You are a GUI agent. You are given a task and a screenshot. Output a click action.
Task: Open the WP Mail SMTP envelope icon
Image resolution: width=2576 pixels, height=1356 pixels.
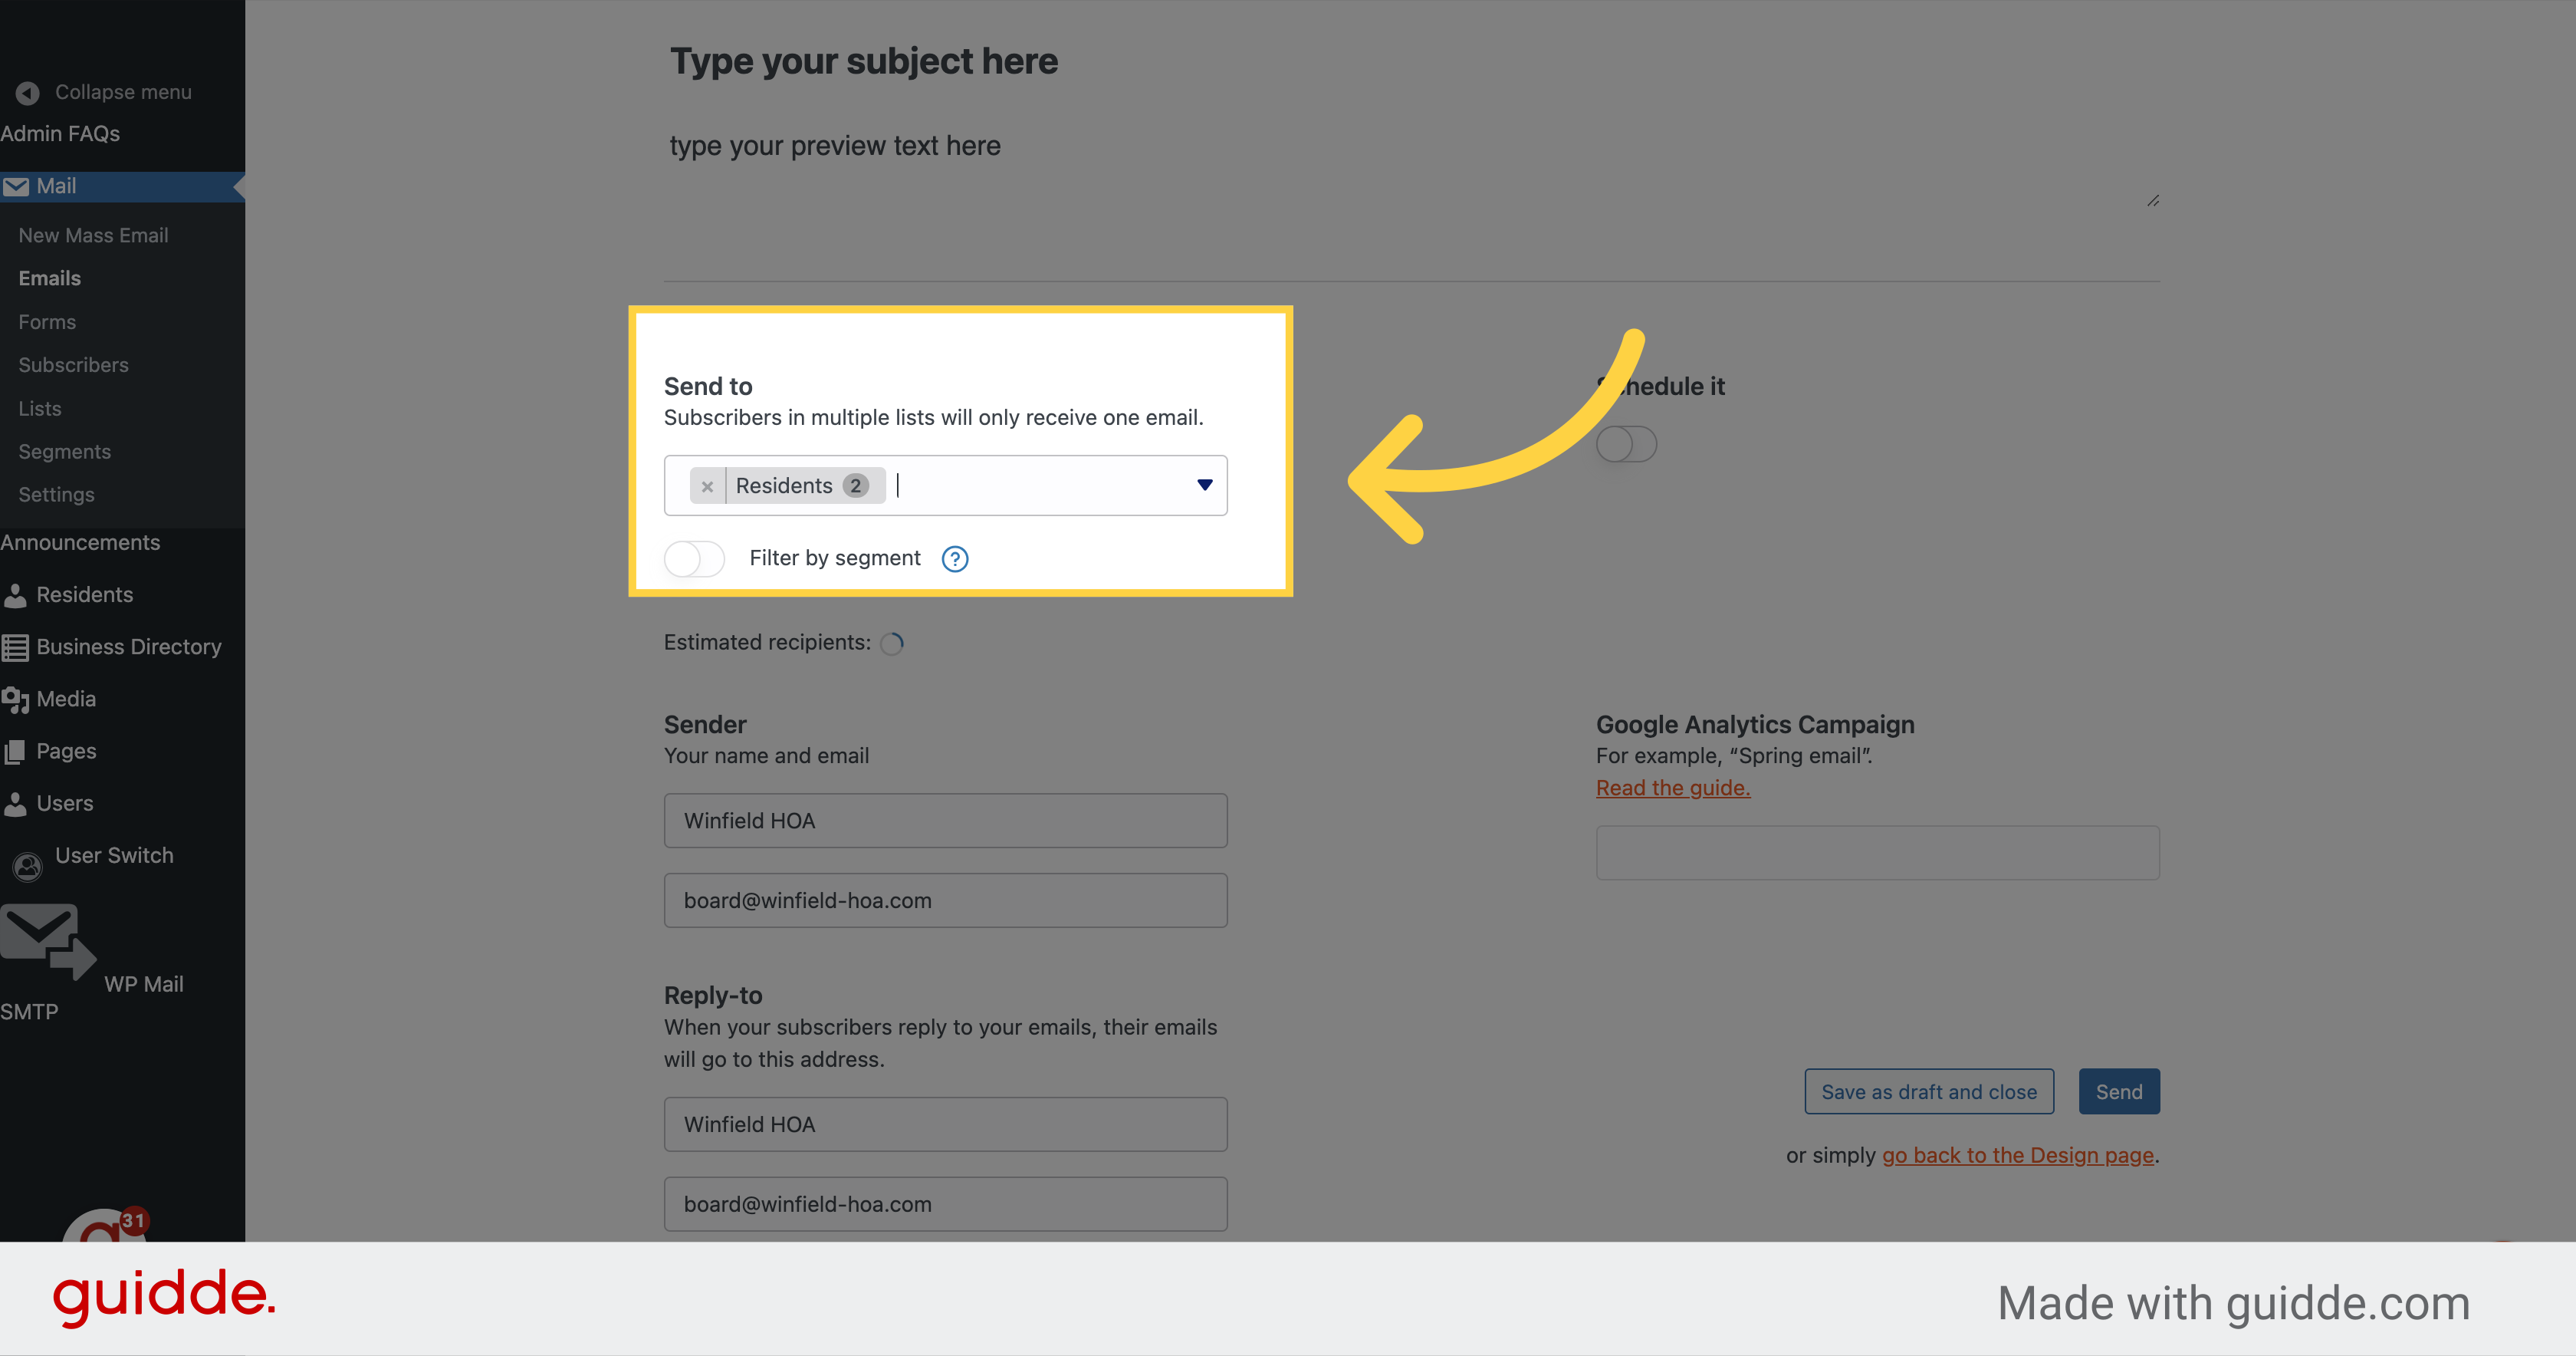tap(46, 941)
